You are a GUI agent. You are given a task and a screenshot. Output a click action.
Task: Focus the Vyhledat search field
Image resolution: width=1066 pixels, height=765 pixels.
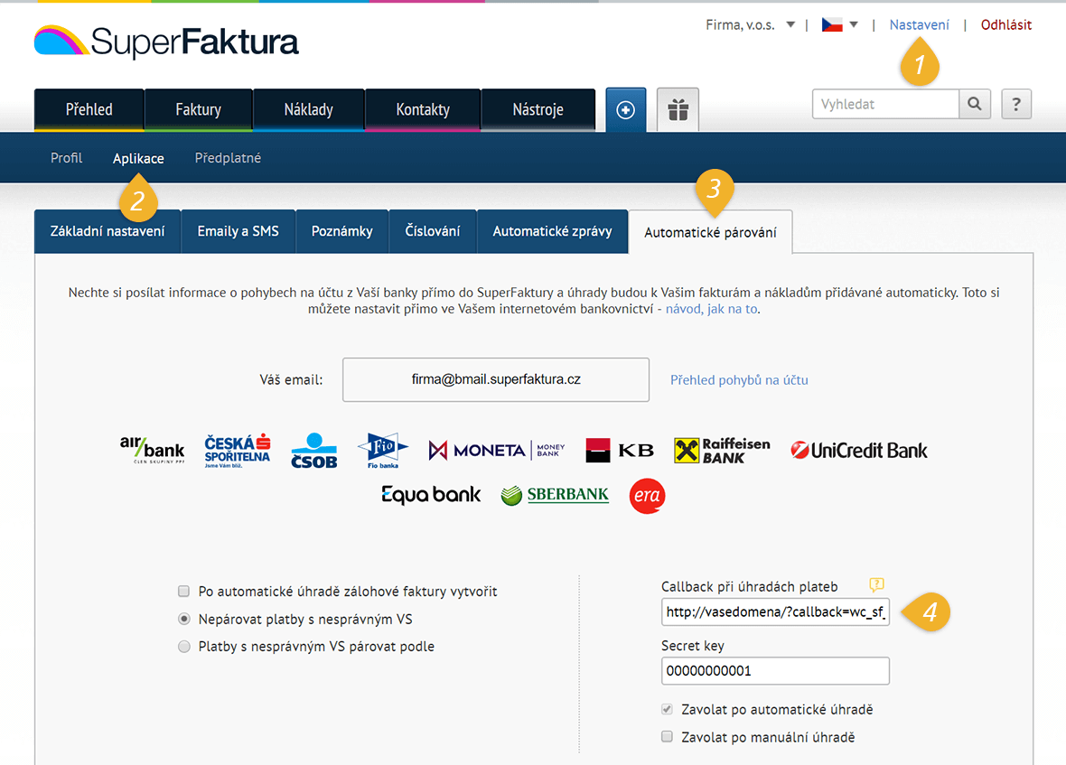click(x=886, y=104)
